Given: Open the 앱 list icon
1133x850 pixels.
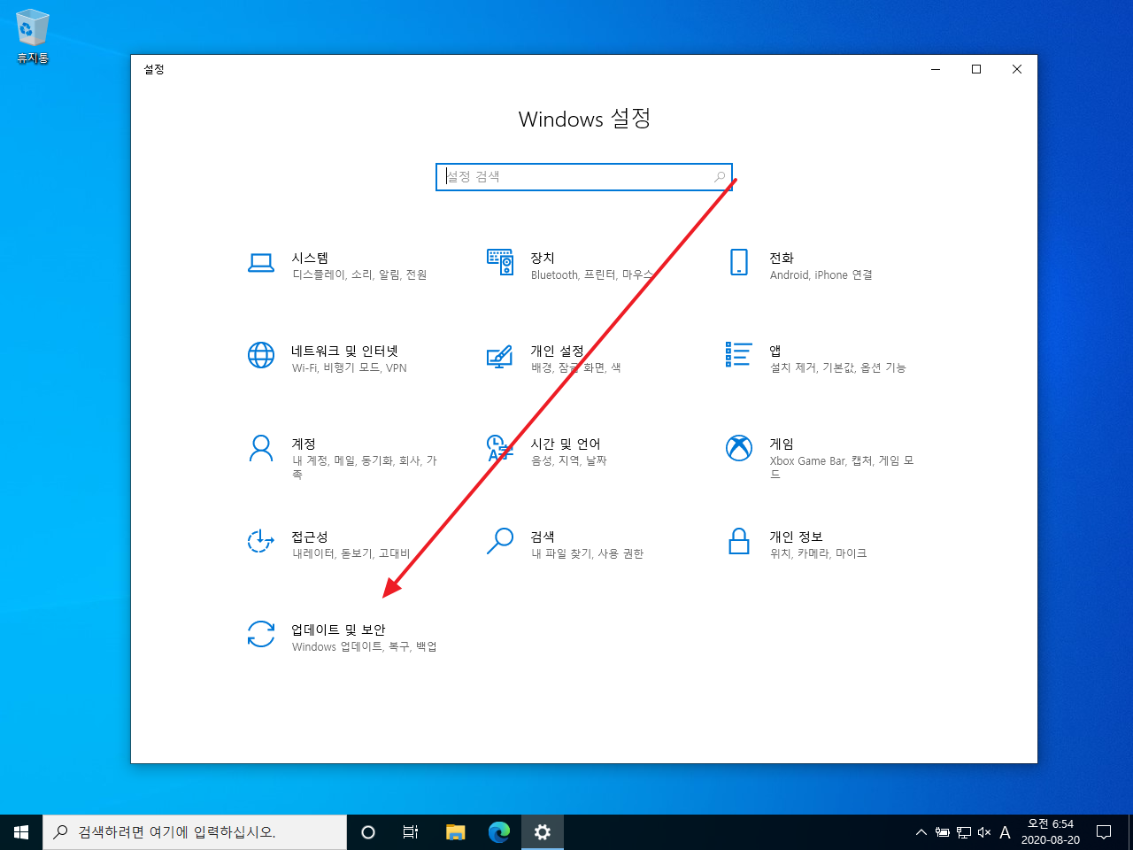Looking at the screenshot, I should [739, 354].
